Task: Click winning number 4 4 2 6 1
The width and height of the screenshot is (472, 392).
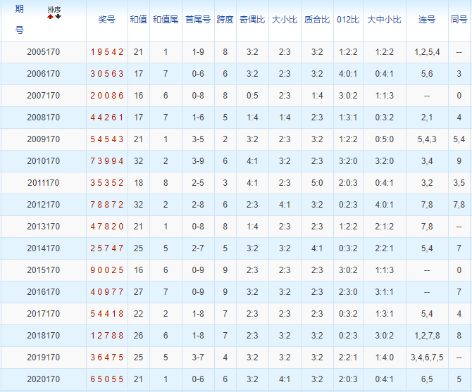Action: (107, 118)
